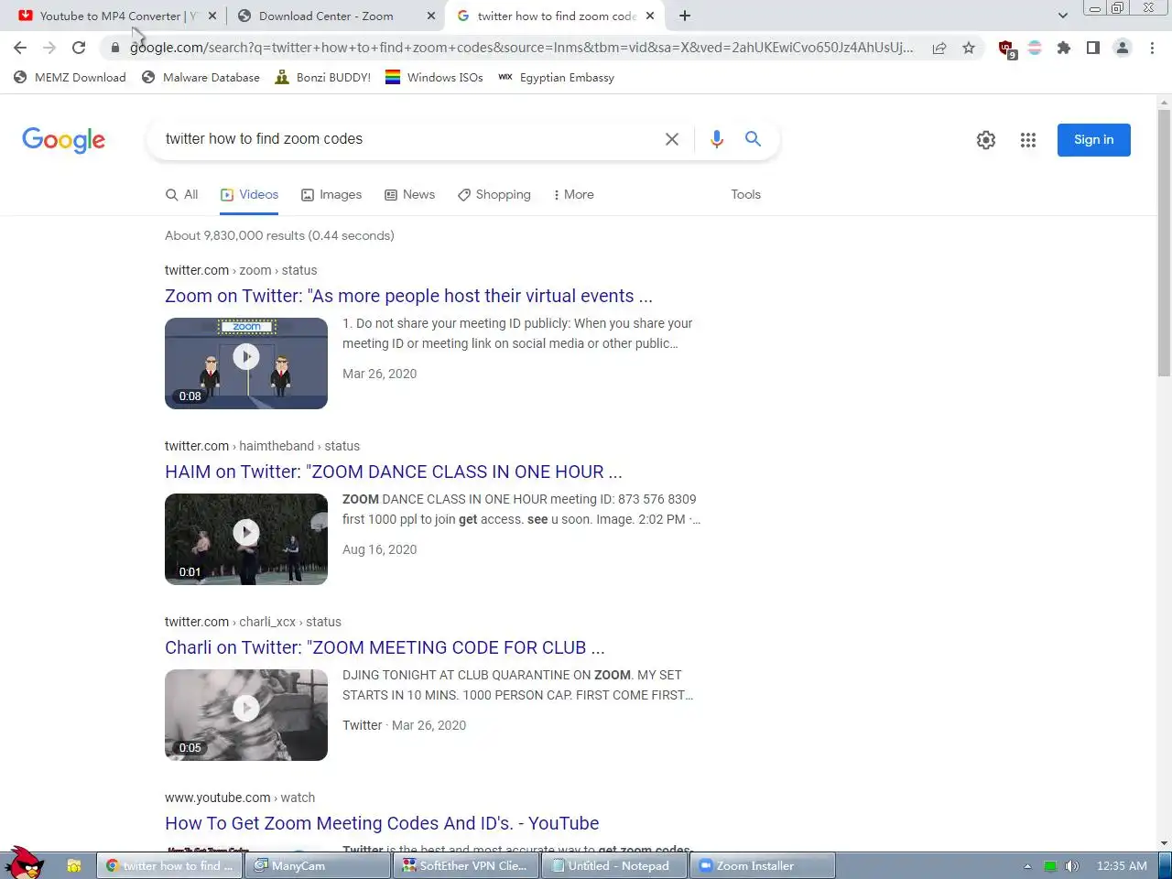Open Zoom on Twitter result link
Screen dimensions: 1172x879
408,296
